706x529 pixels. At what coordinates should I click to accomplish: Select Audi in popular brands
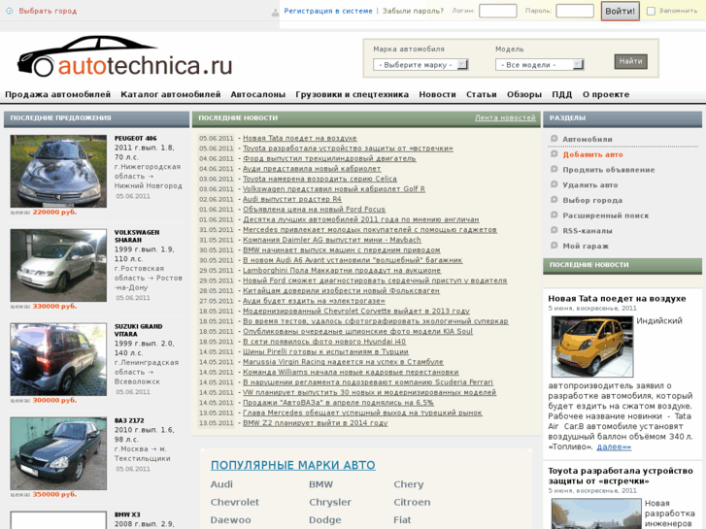[x=221, y=484]
